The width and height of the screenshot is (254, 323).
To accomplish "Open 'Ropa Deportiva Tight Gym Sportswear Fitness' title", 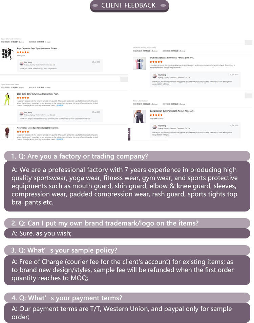I will point(38,48).
